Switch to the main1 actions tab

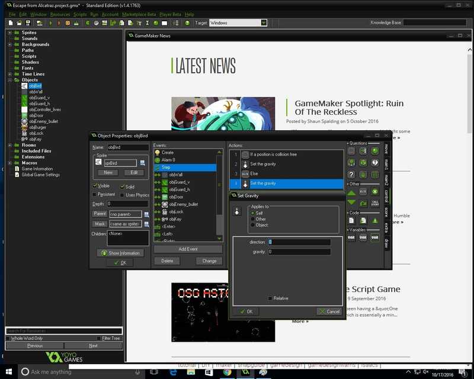386,164
